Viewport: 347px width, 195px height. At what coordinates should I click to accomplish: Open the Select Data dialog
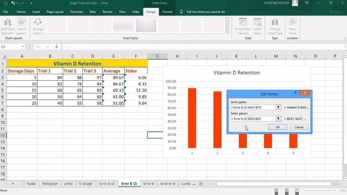[258, 27]
